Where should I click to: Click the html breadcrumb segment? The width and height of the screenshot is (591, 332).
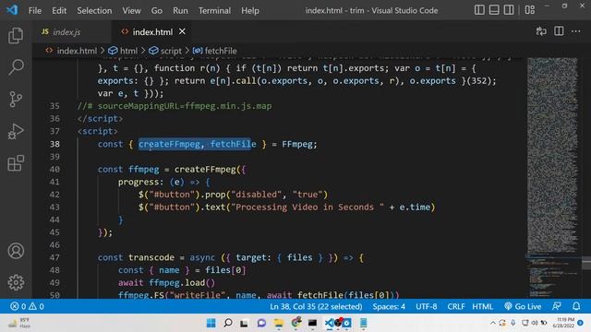[x=123, y=51]
